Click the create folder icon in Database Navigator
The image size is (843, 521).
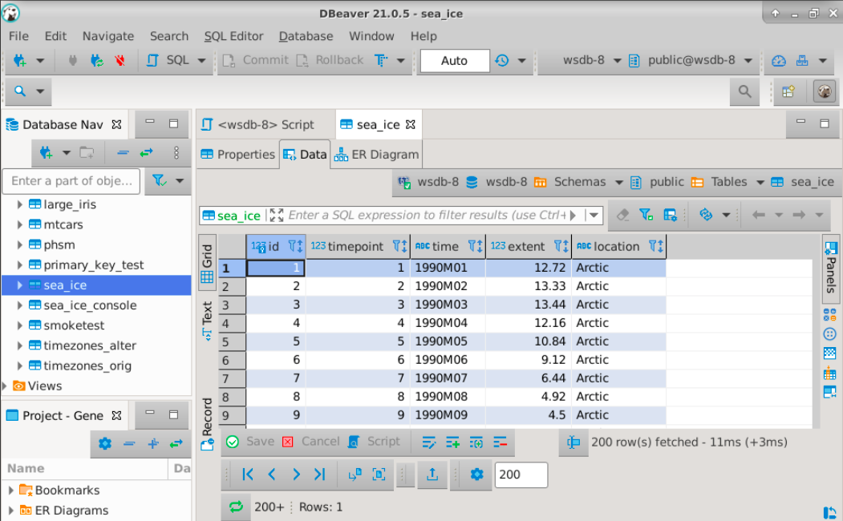pos(87,153)
